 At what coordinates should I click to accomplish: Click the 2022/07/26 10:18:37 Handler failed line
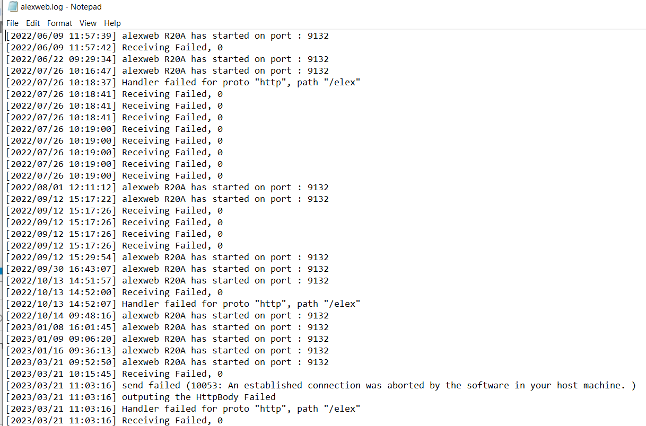[x=183, y=83]
